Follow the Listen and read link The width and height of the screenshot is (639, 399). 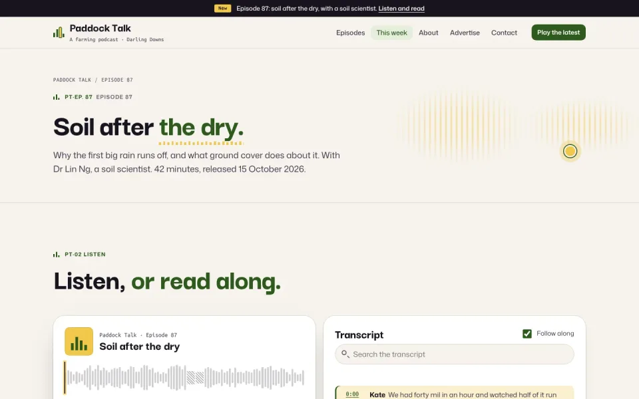click(x=401, y=9)
